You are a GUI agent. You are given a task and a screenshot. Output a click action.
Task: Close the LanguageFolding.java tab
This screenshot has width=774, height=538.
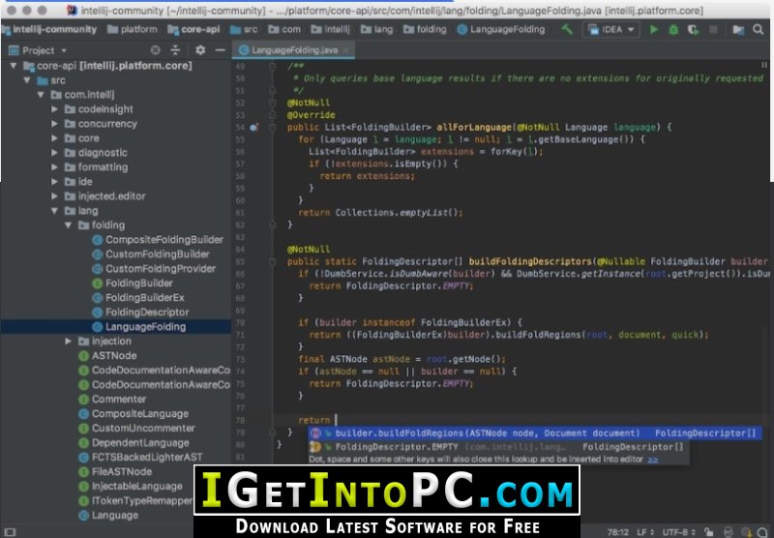pyautogui.click(x=346, y=50)
